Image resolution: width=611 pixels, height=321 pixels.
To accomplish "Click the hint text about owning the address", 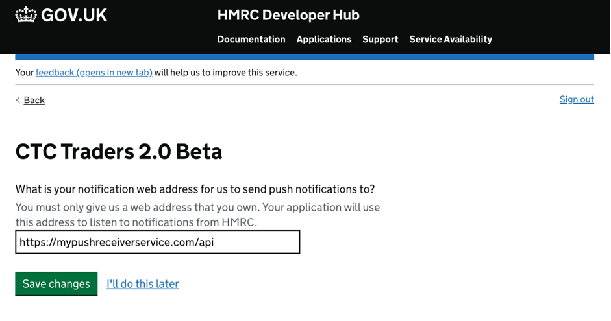I will (197, 215).
